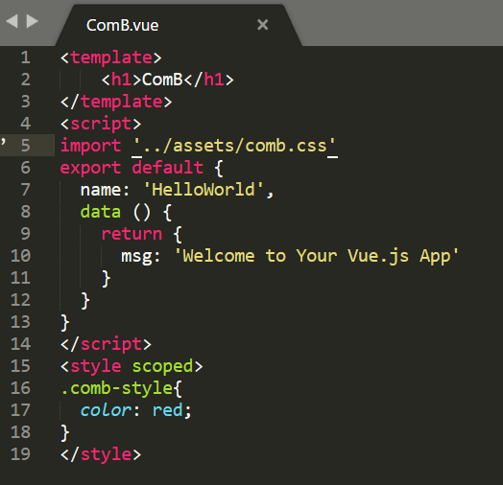Click the 'default' keyword on line 6
This screenshot has height=485, width=503.
click(x=168, y=168)
